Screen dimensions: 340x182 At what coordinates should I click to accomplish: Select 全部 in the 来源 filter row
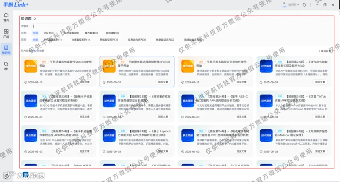pos(36,33)
